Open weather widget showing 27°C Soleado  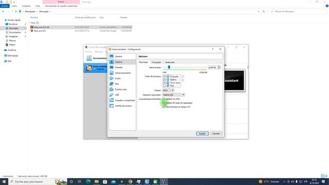pos(269,181)
